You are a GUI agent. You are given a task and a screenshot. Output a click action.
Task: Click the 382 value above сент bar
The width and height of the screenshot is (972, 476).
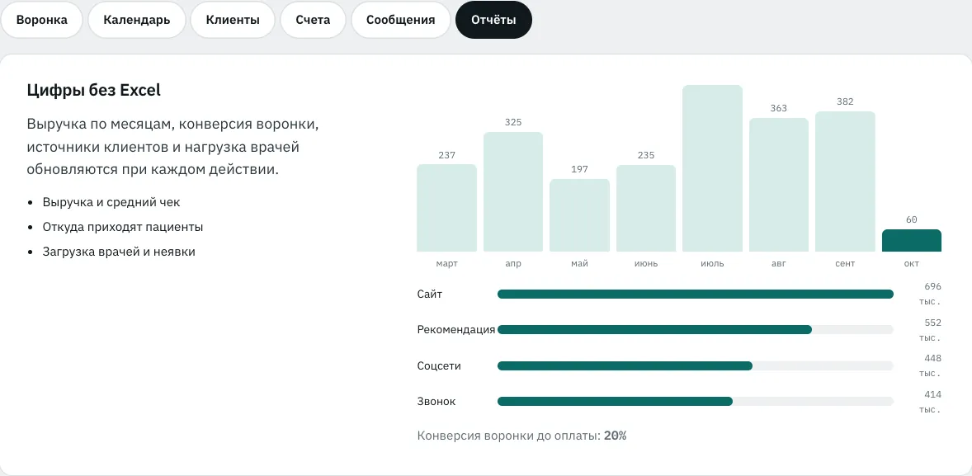click(x=845, y=101)
